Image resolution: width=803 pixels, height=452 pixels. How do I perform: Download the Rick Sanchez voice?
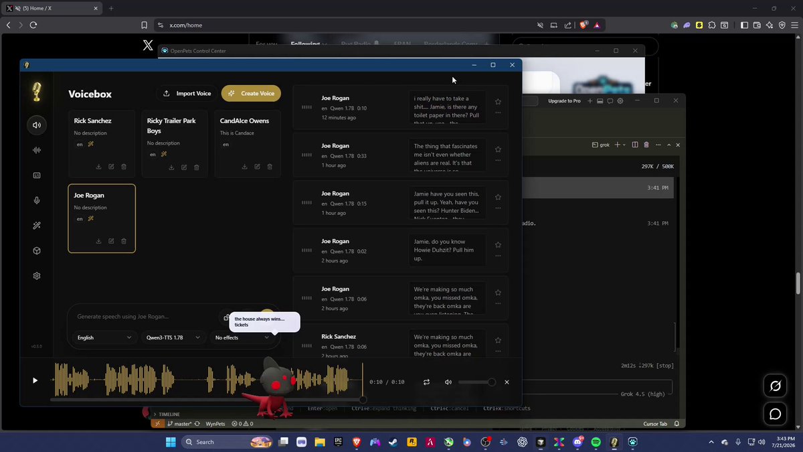98,167
